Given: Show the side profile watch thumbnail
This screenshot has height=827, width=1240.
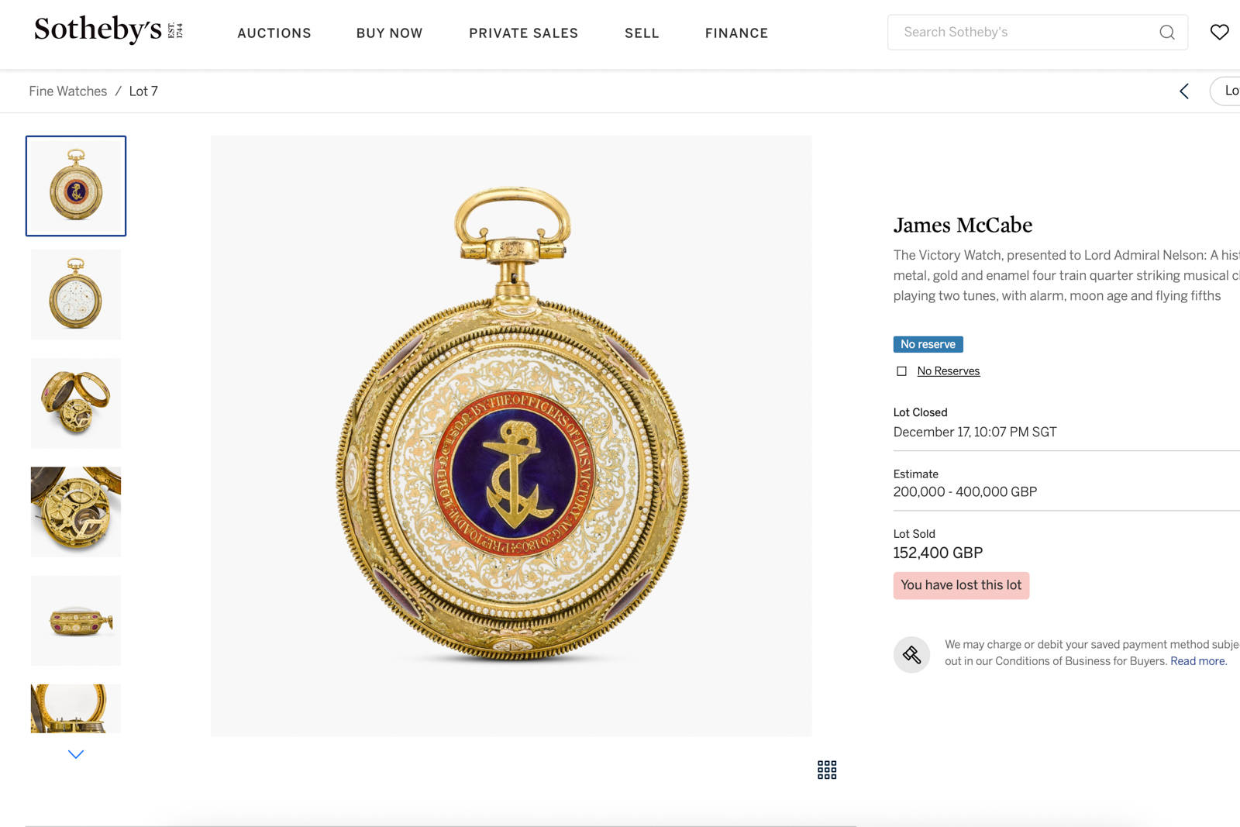Looking at the screenshot, I should click(x=76, y=620).
